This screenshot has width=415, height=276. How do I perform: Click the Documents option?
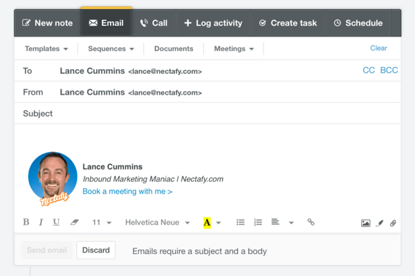click(x=174, y=48)
